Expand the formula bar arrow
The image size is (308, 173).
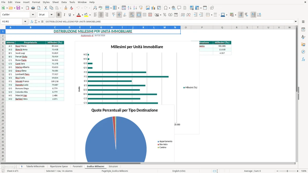click(x=296, y=22)
